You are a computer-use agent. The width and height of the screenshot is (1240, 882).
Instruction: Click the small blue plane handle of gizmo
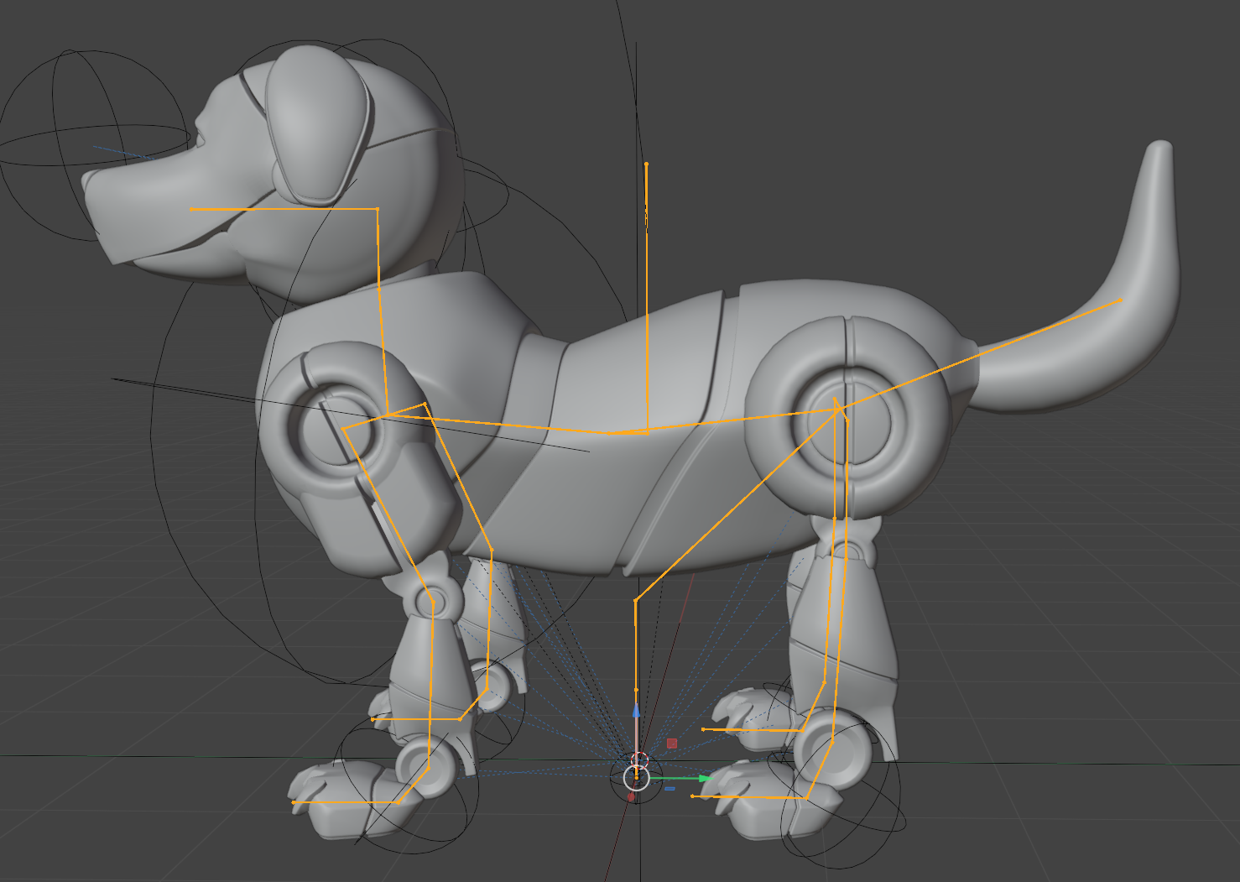(670, 789)
